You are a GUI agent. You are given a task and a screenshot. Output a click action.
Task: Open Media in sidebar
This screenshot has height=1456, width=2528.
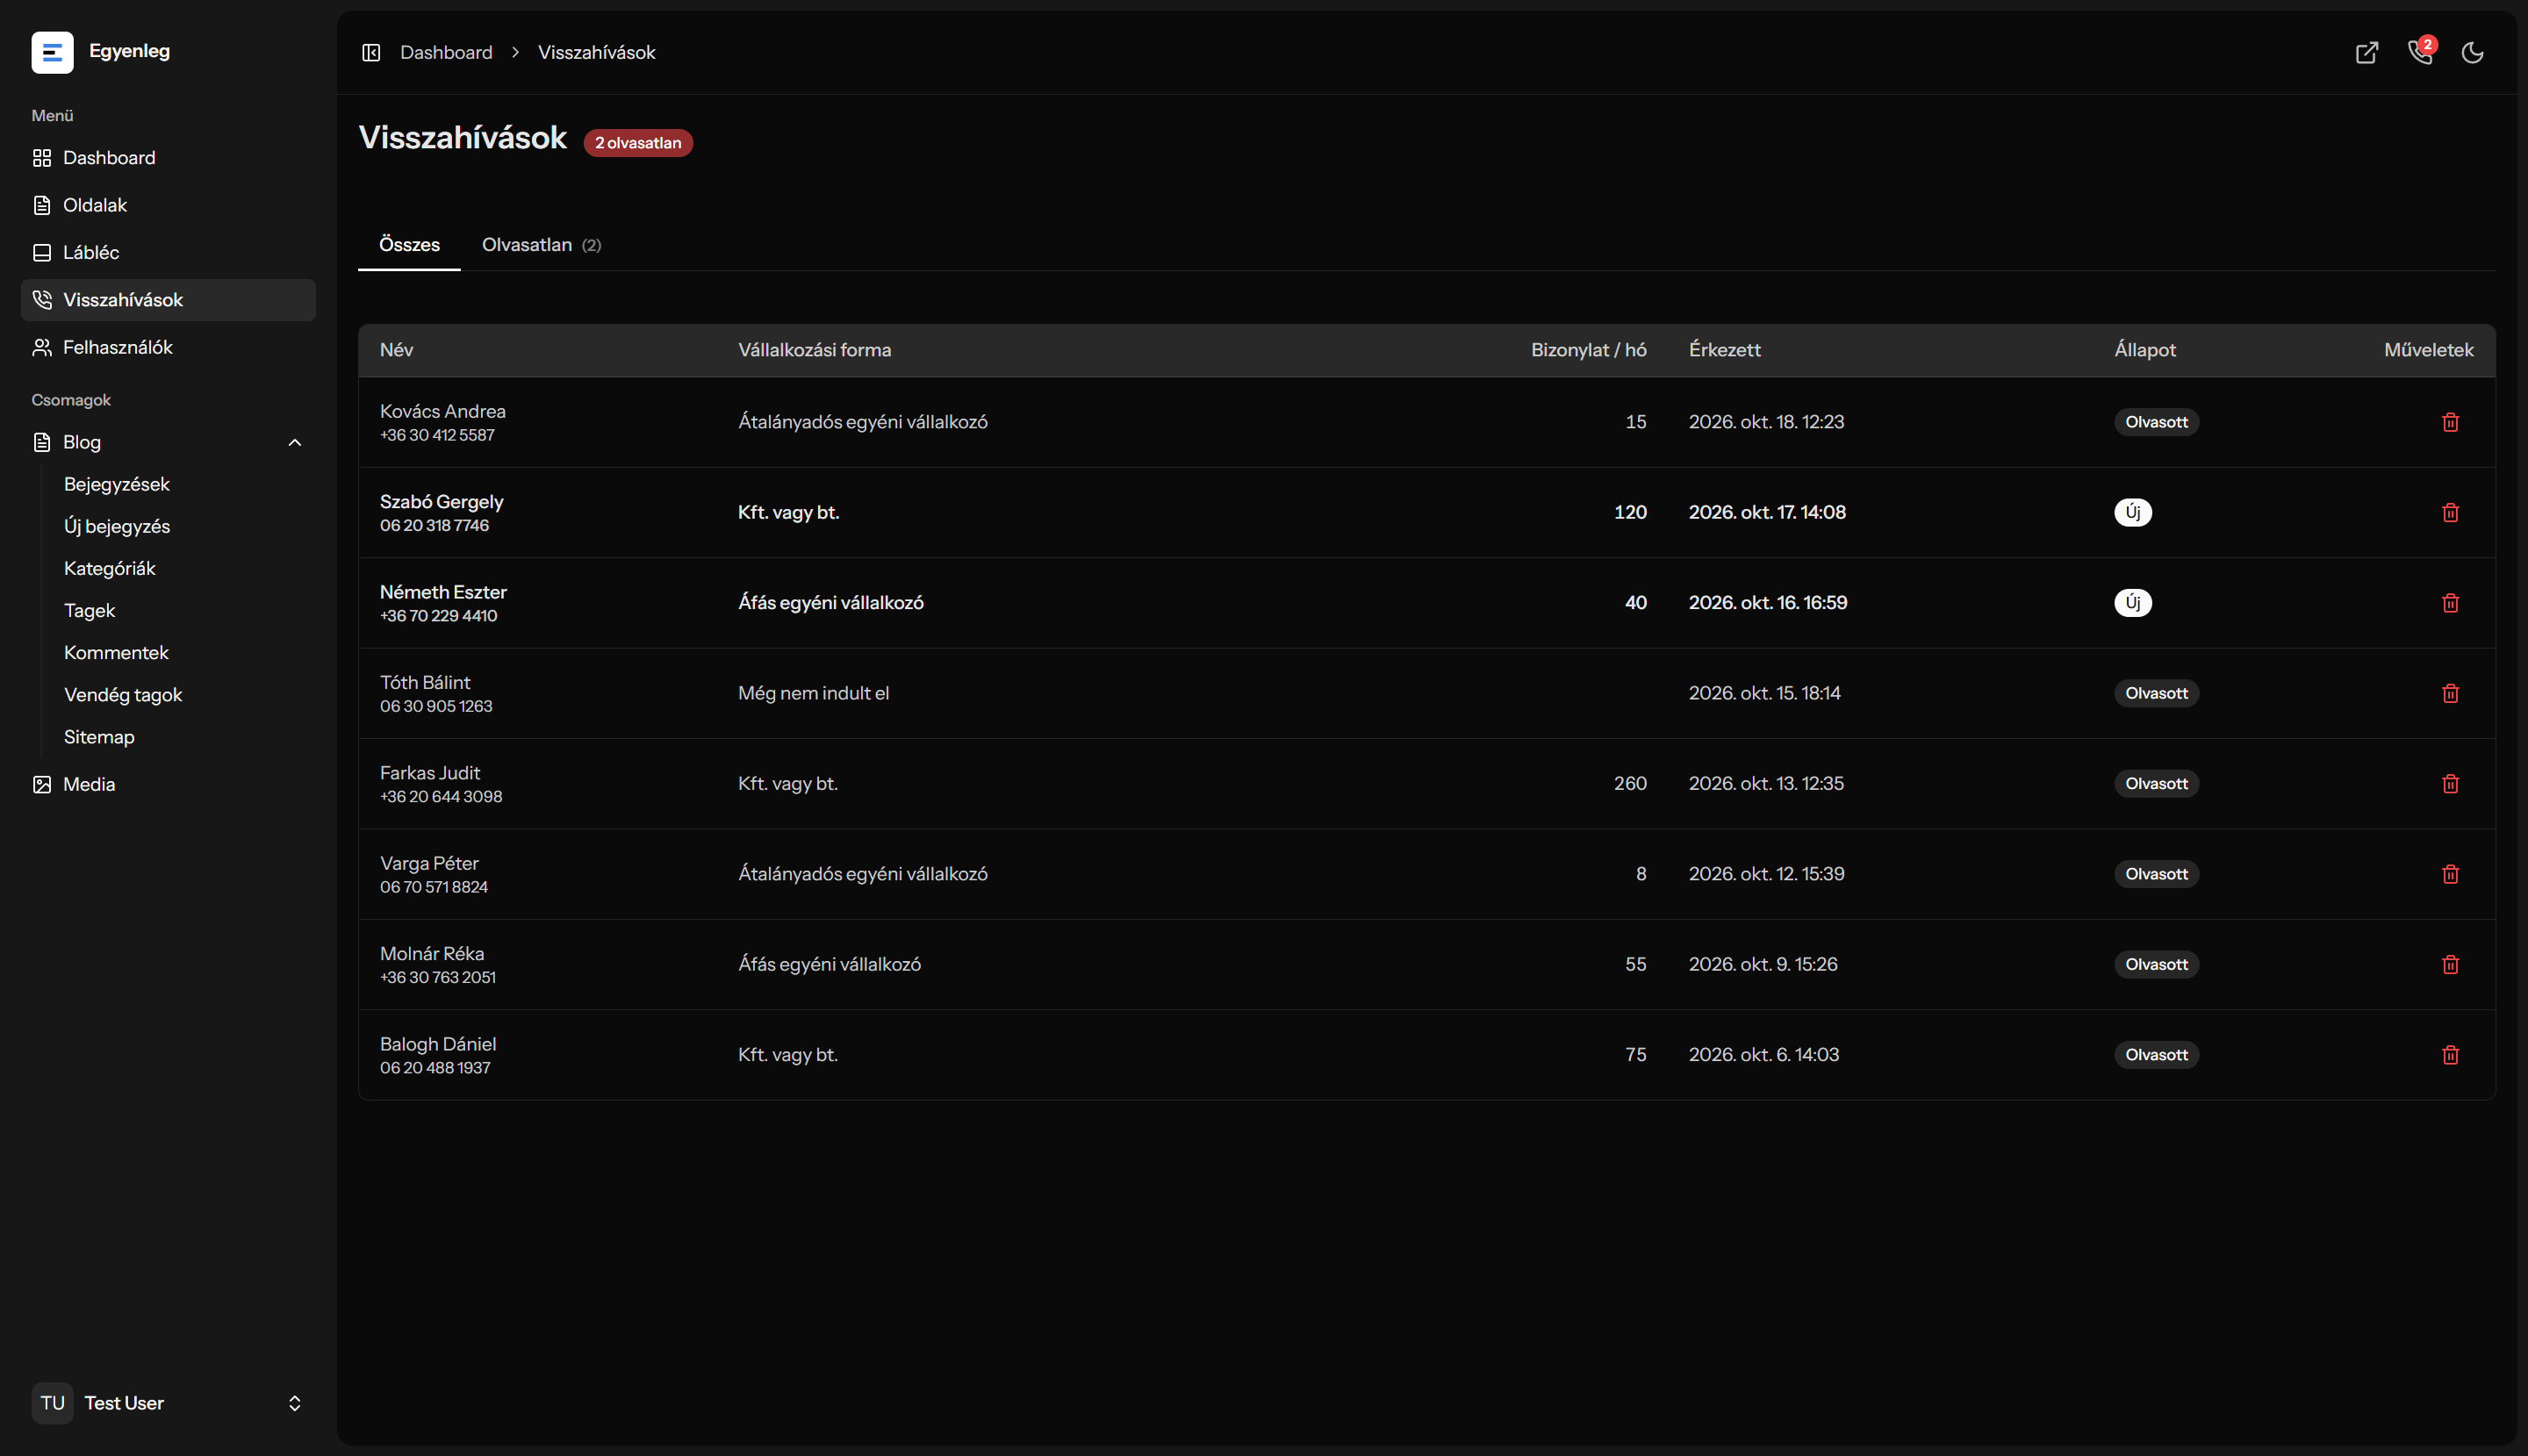pyautogui.click(x=168, y=785)
